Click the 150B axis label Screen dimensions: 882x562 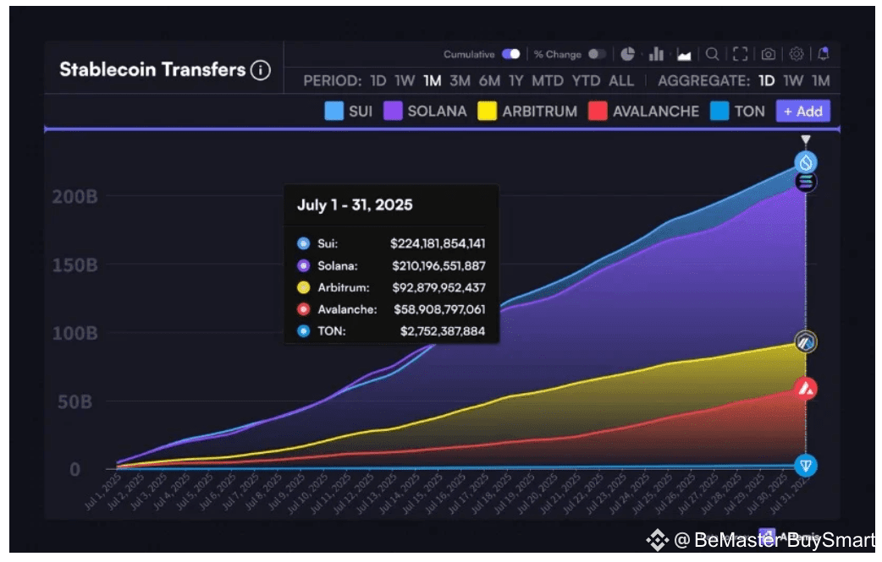click(74, 265)
